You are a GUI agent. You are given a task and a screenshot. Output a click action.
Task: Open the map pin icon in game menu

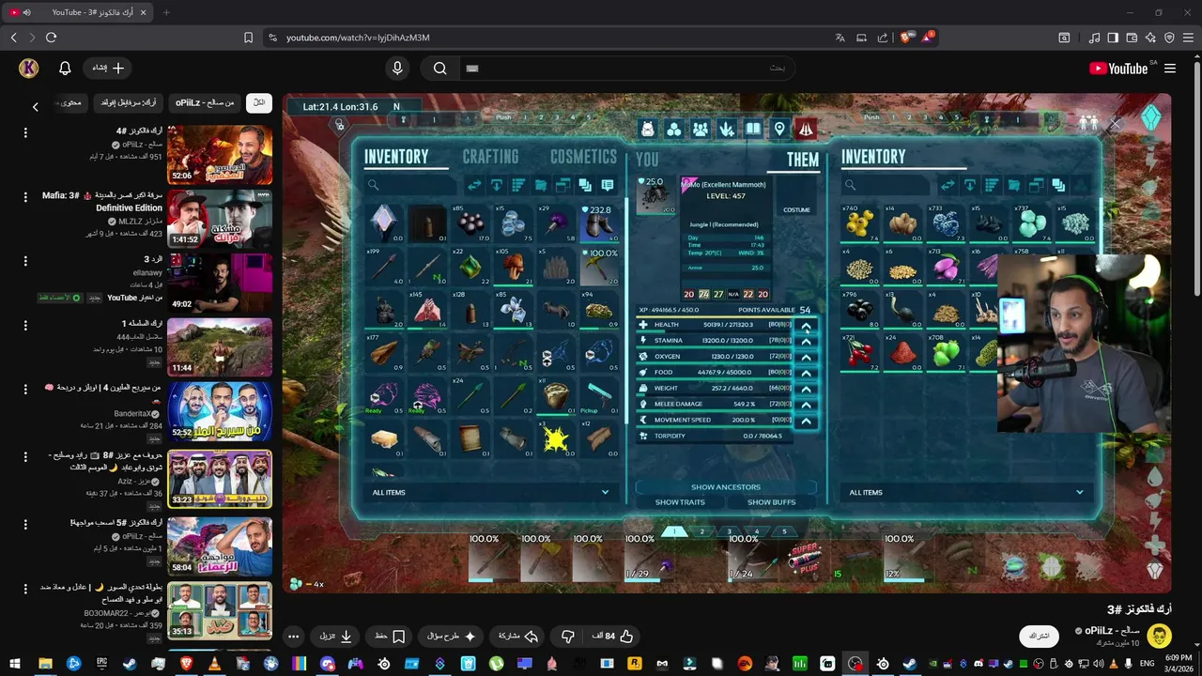779,130
